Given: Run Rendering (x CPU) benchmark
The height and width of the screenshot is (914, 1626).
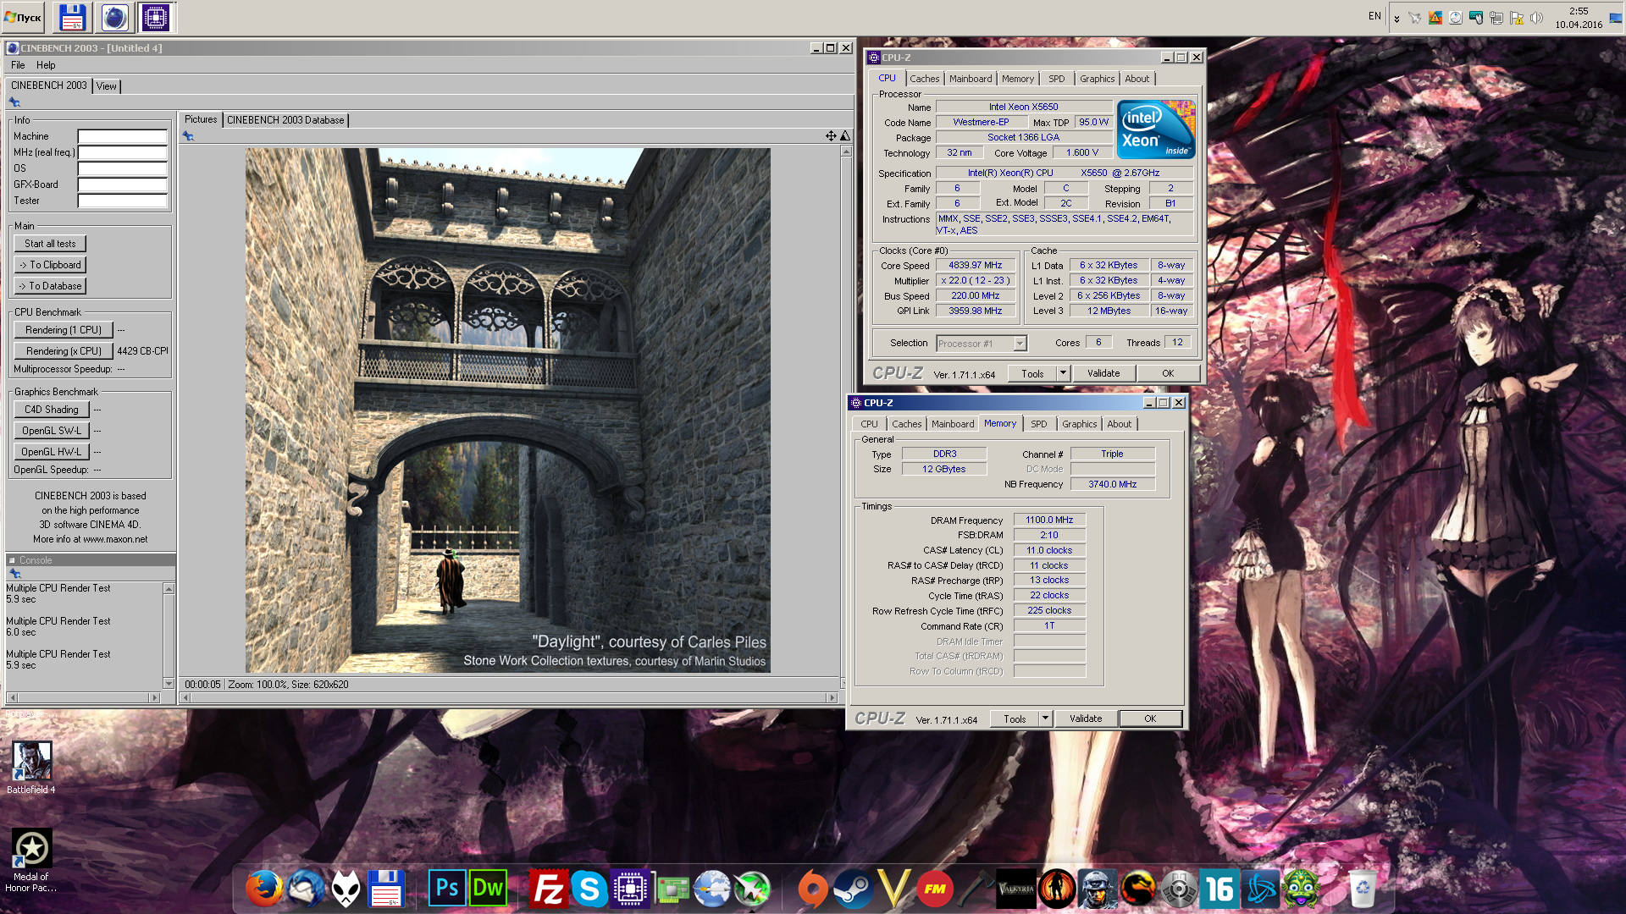Looking at the screenshot, I should click(x=64, y=351).
